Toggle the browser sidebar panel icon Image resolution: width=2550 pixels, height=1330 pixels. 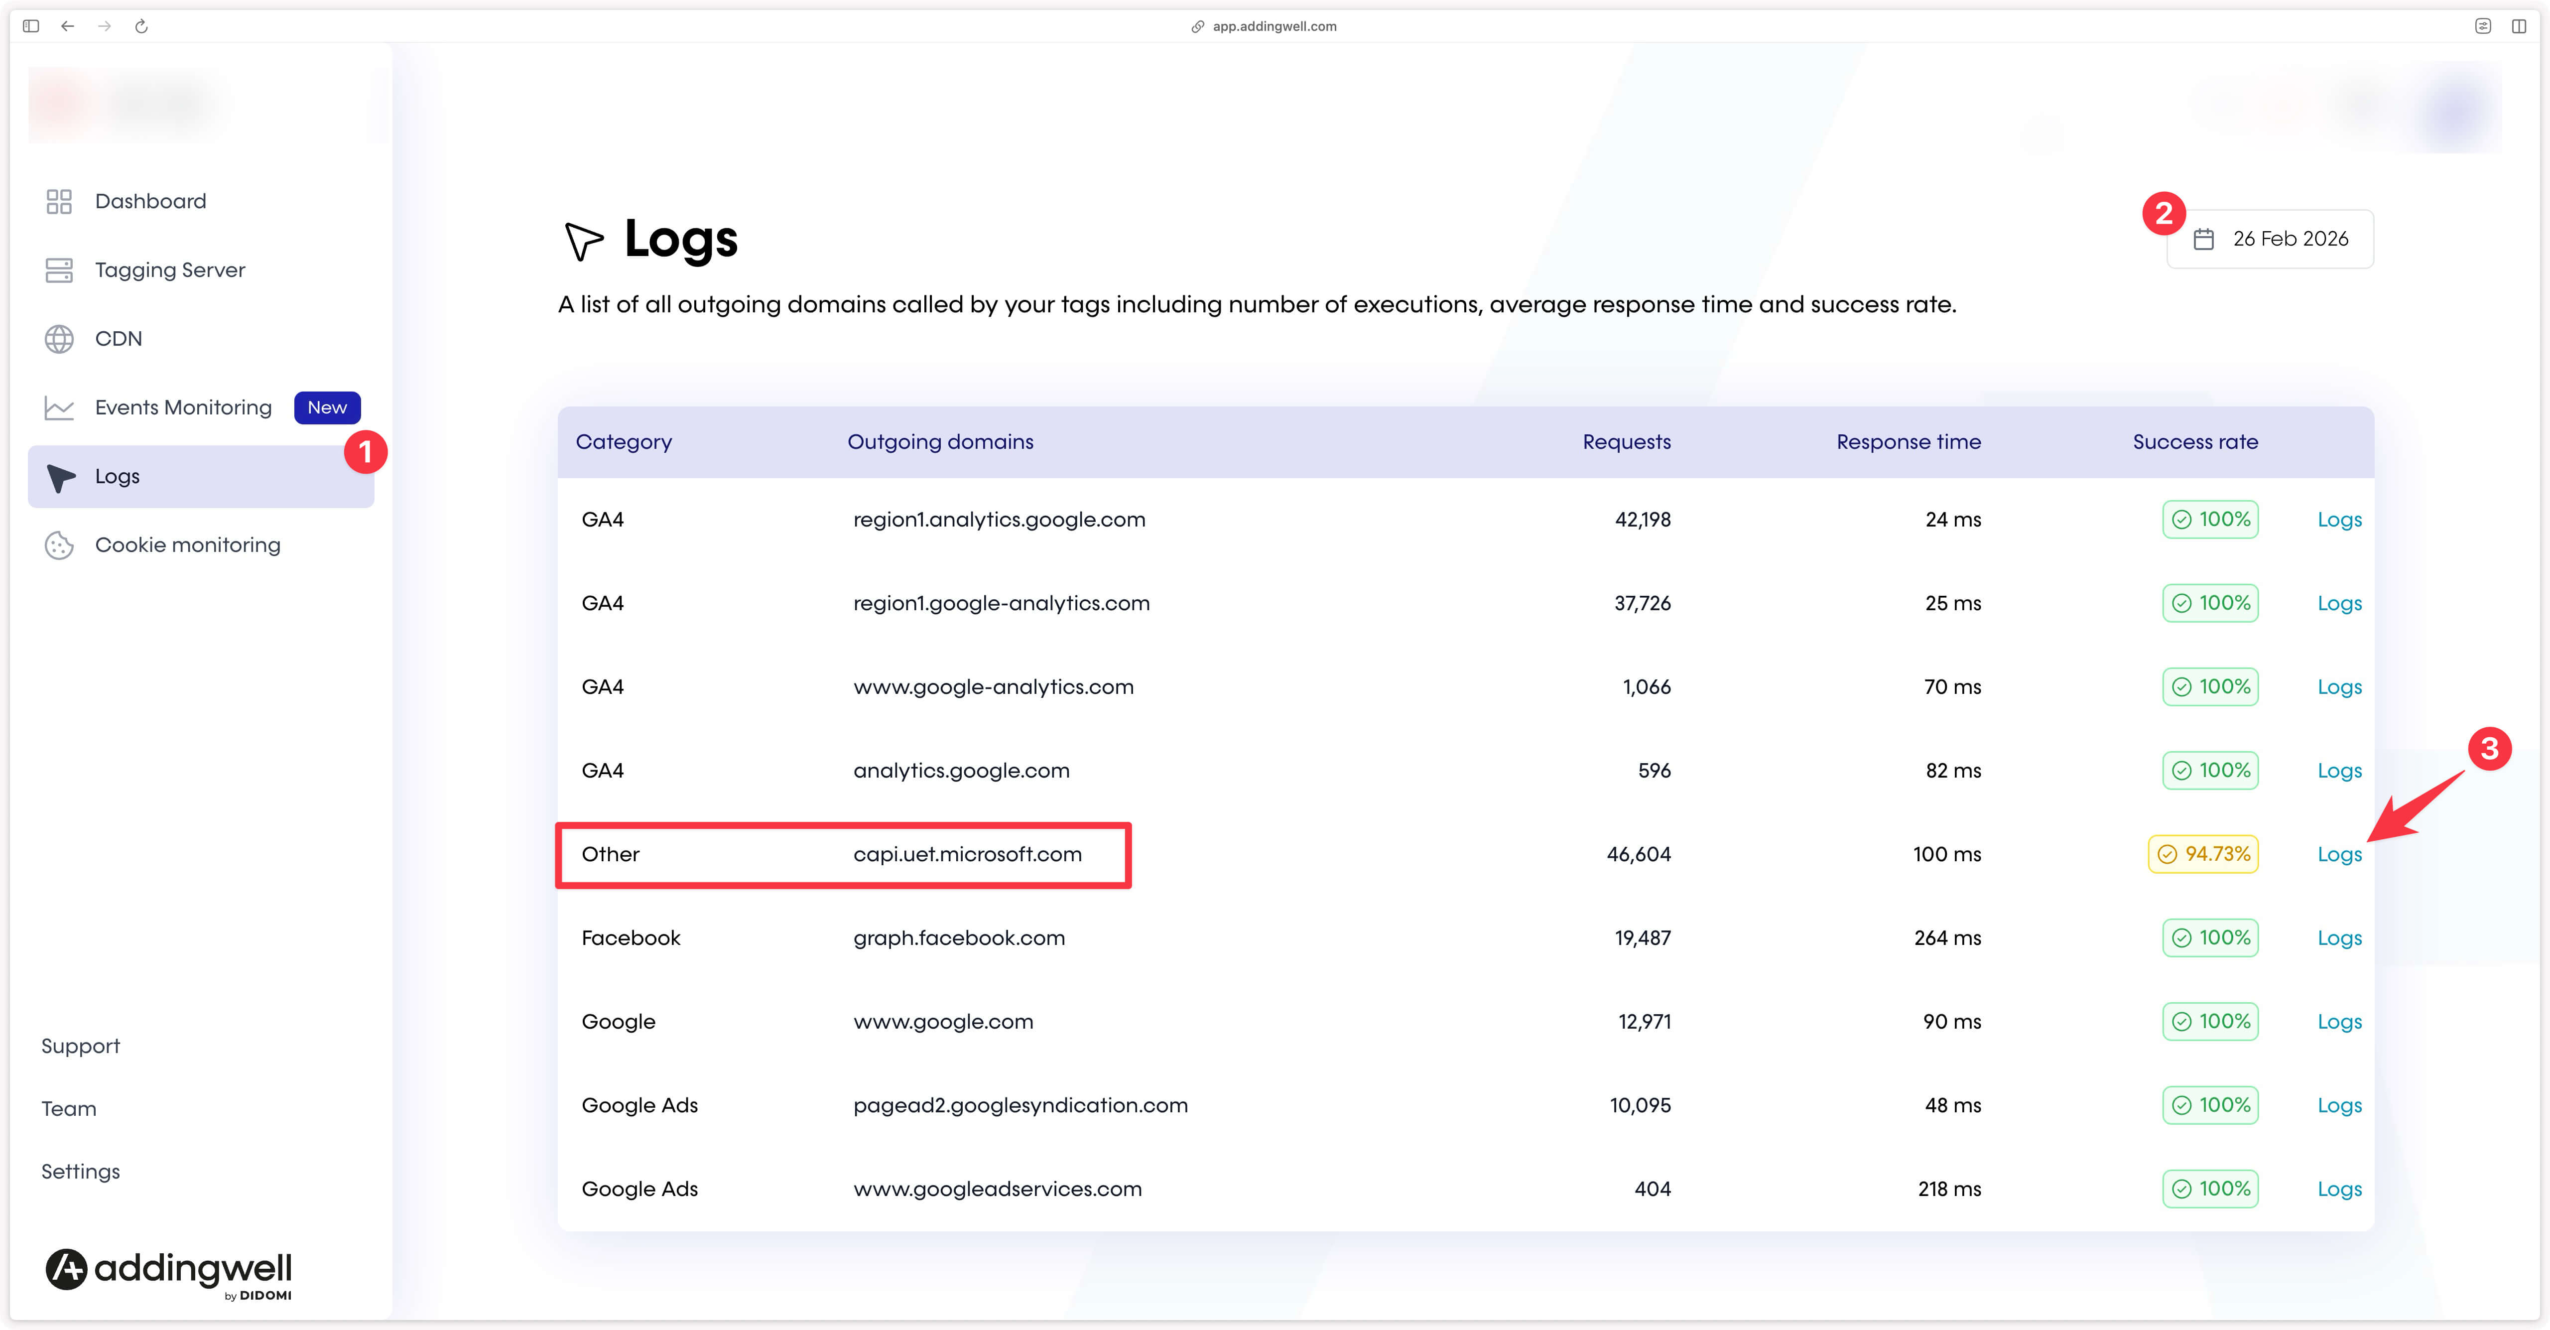tap(31, 26)
